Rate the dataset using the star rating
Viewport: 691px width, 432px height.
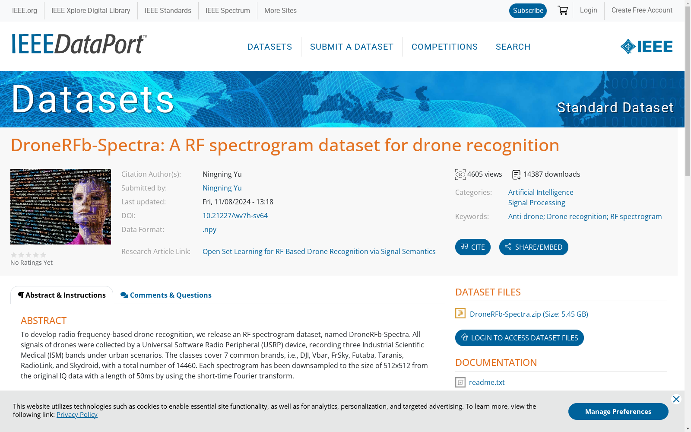coord(29,255)
